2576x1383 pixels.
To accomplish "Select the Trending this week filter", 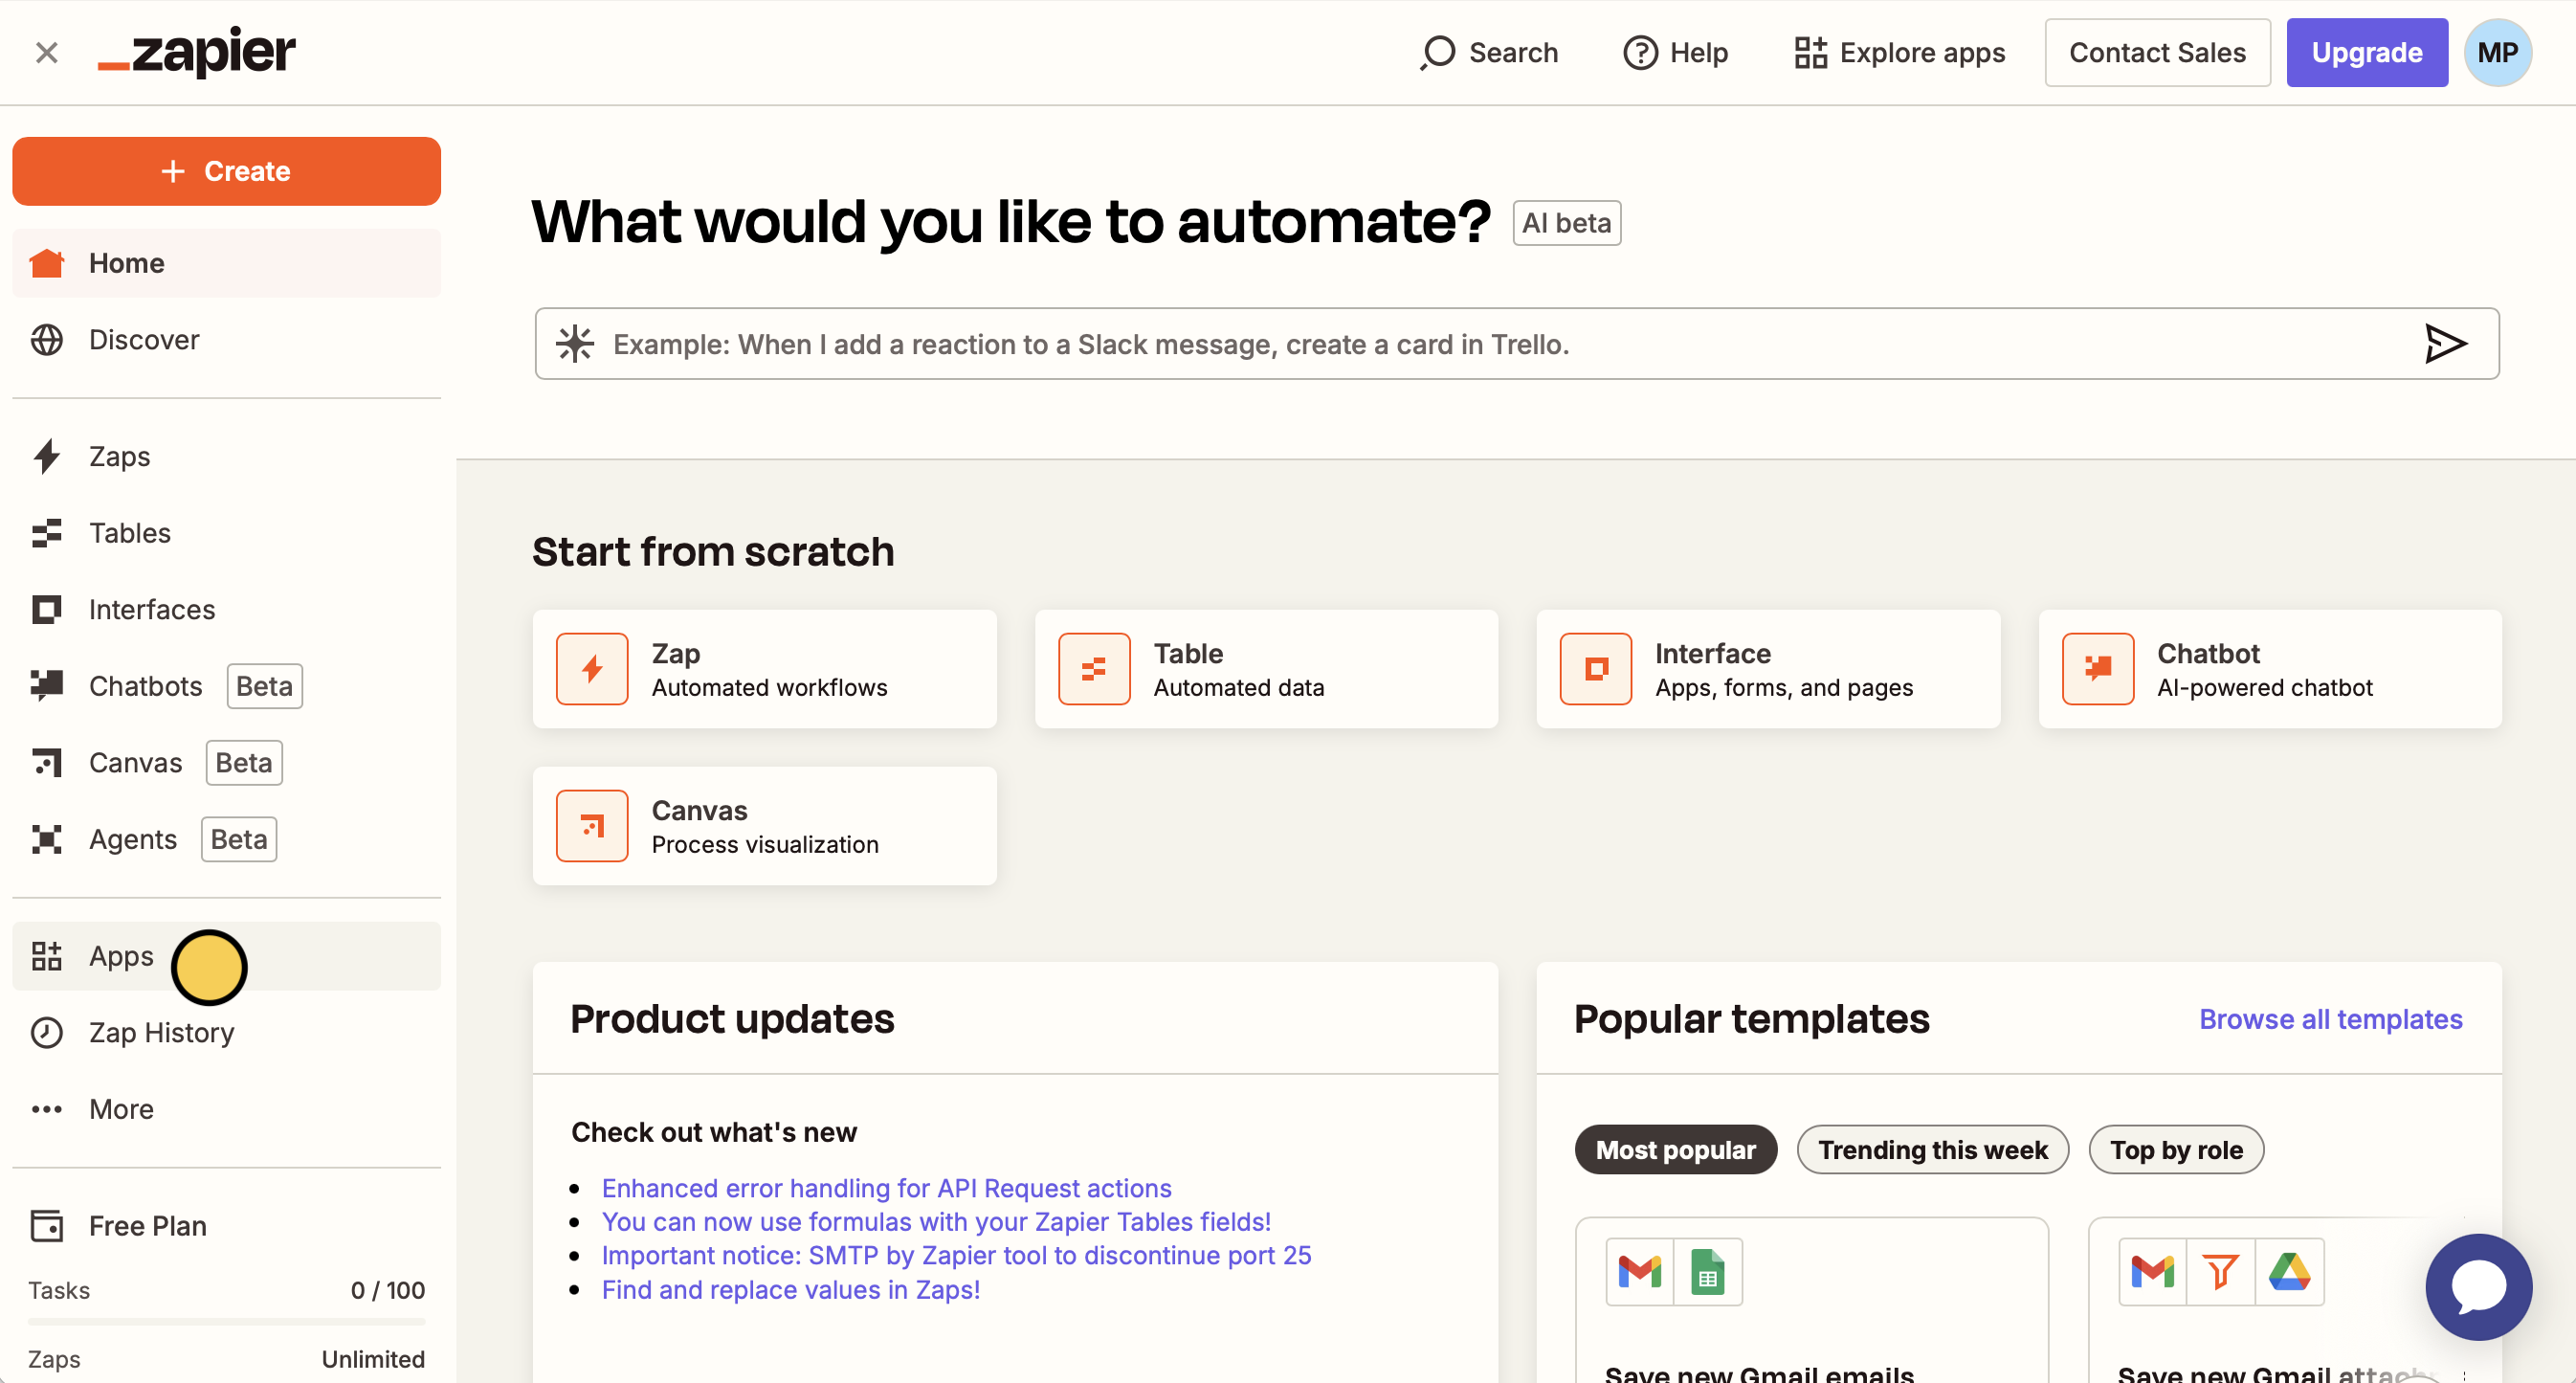I will point(1932,1149).
